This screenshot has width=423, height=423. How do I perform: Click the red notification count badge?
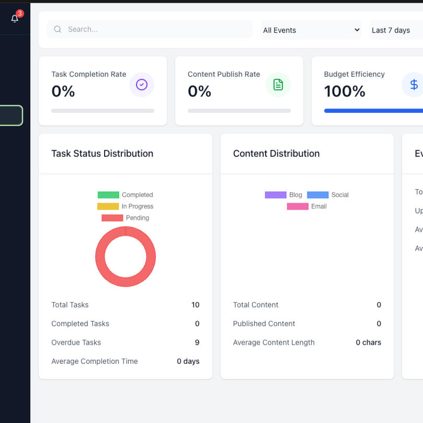[x=20, y=14]
